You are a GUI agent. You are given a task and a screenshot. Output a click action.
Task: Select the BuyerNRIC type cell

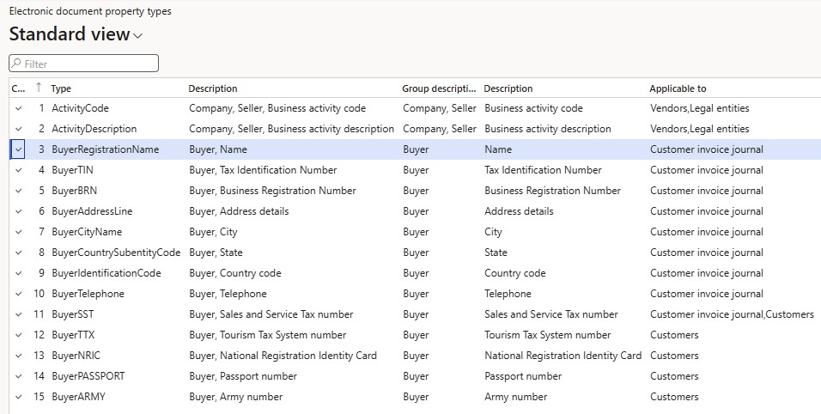(x=76, y=356)
